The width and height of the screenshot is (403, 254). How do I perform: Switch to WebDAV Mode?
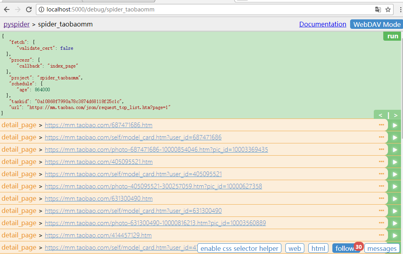point(376,24)
